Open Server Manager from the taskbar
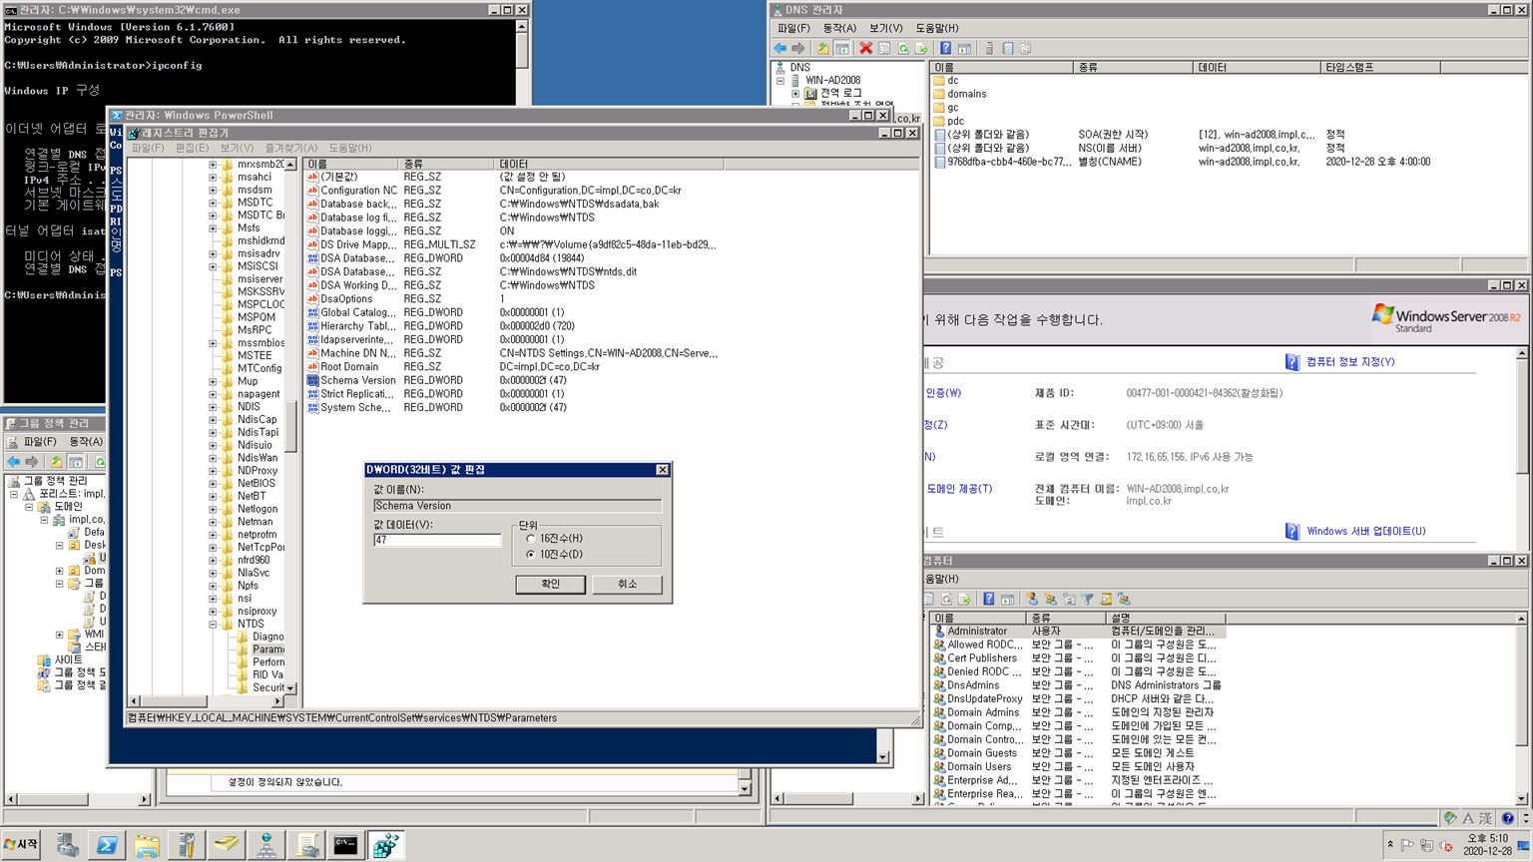The image size is (1533, 862). coord(67,845)
